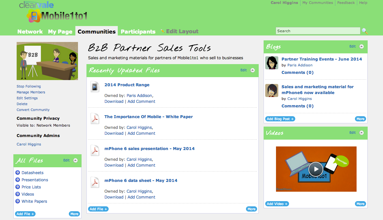383x220 pixels.
Task: Click More button in All Files panel
Action: (x=74, y=214)
